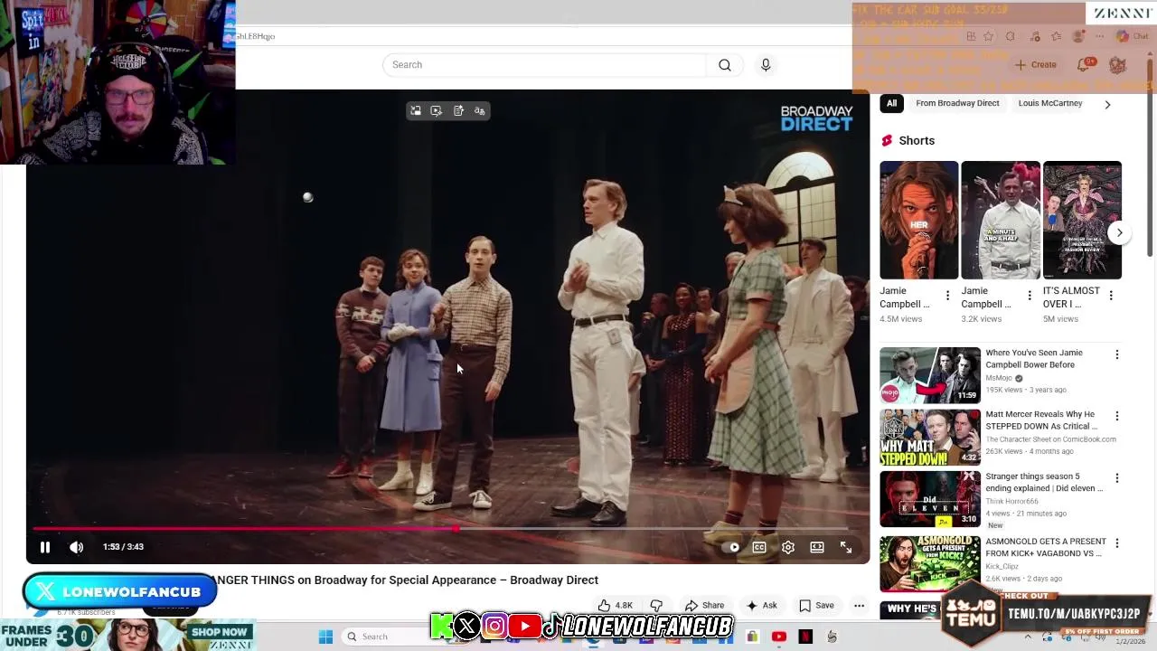Save the video to a playlist
Image resolution: width=1157 pixels, height=651 pixels.
[x=816, y=606]
